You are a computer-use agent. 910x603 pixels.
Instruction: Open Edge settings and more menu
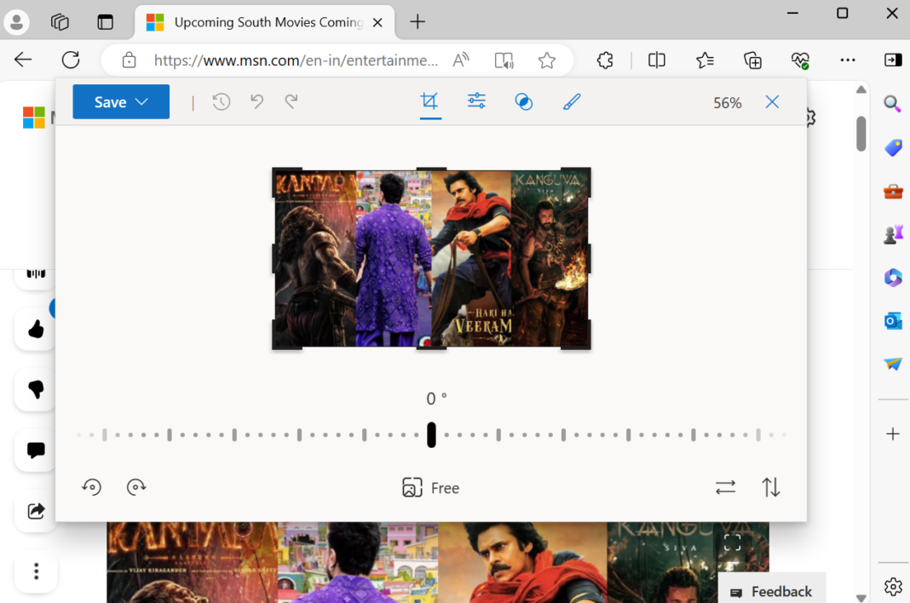(848, 60)
